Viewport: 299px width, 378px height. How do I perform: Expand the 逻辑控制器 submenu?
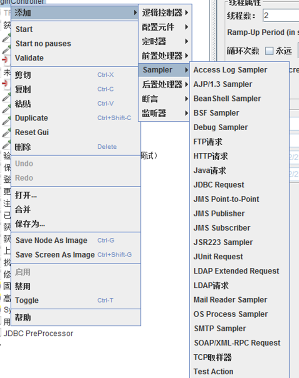click(165, 12)
